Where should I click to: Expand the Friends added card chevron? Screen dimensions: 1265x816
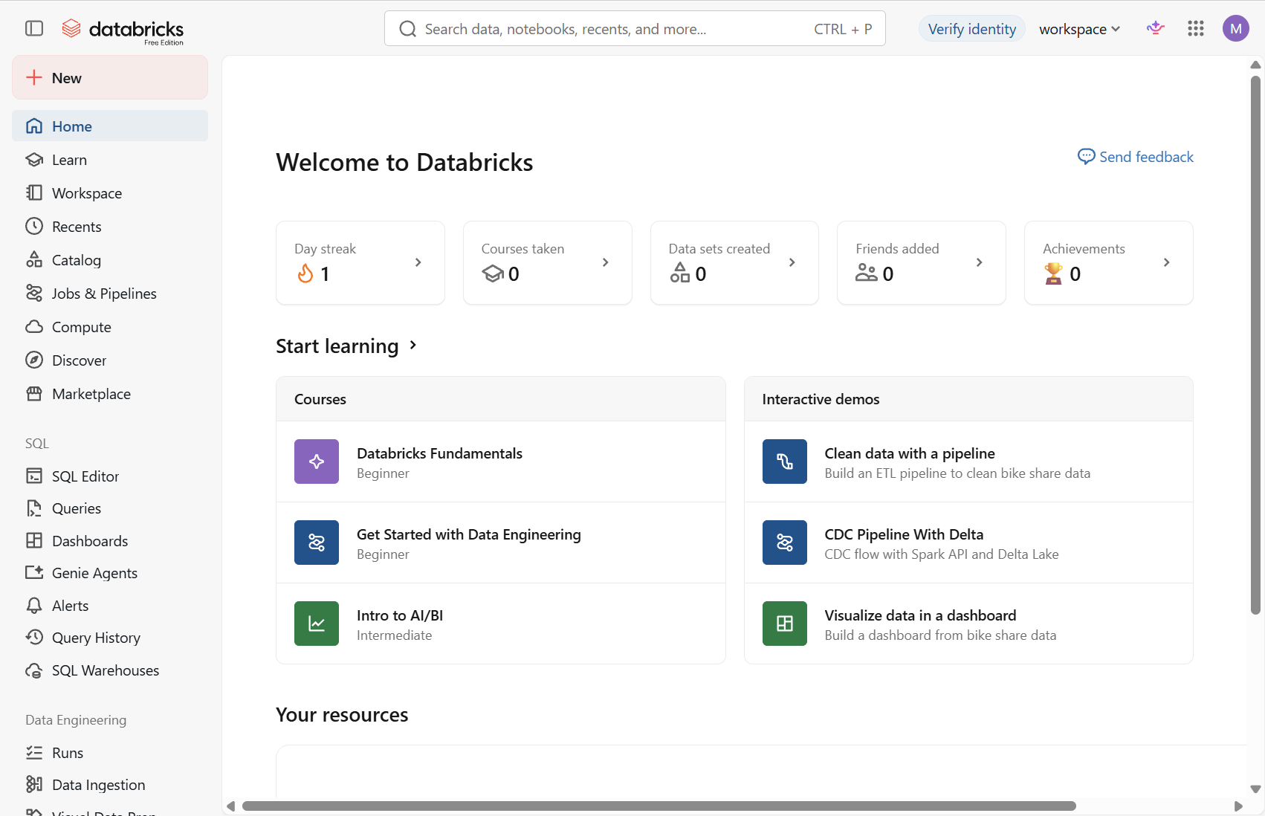click(x=980, y=262)
